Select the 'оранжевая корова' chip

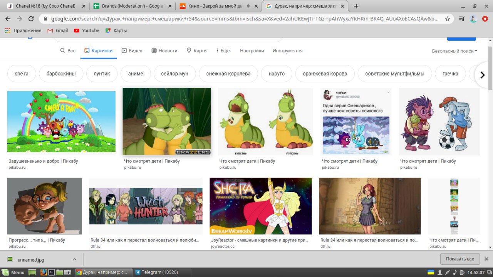tap(325, 74)
